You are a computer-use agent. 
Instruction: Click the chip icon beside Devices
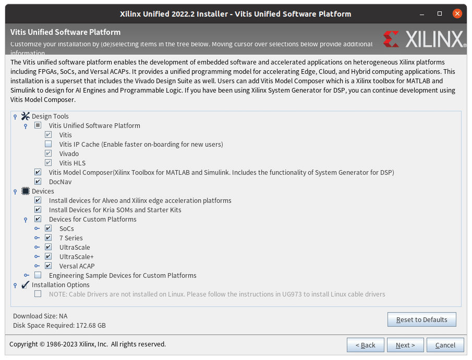point(25,191)
